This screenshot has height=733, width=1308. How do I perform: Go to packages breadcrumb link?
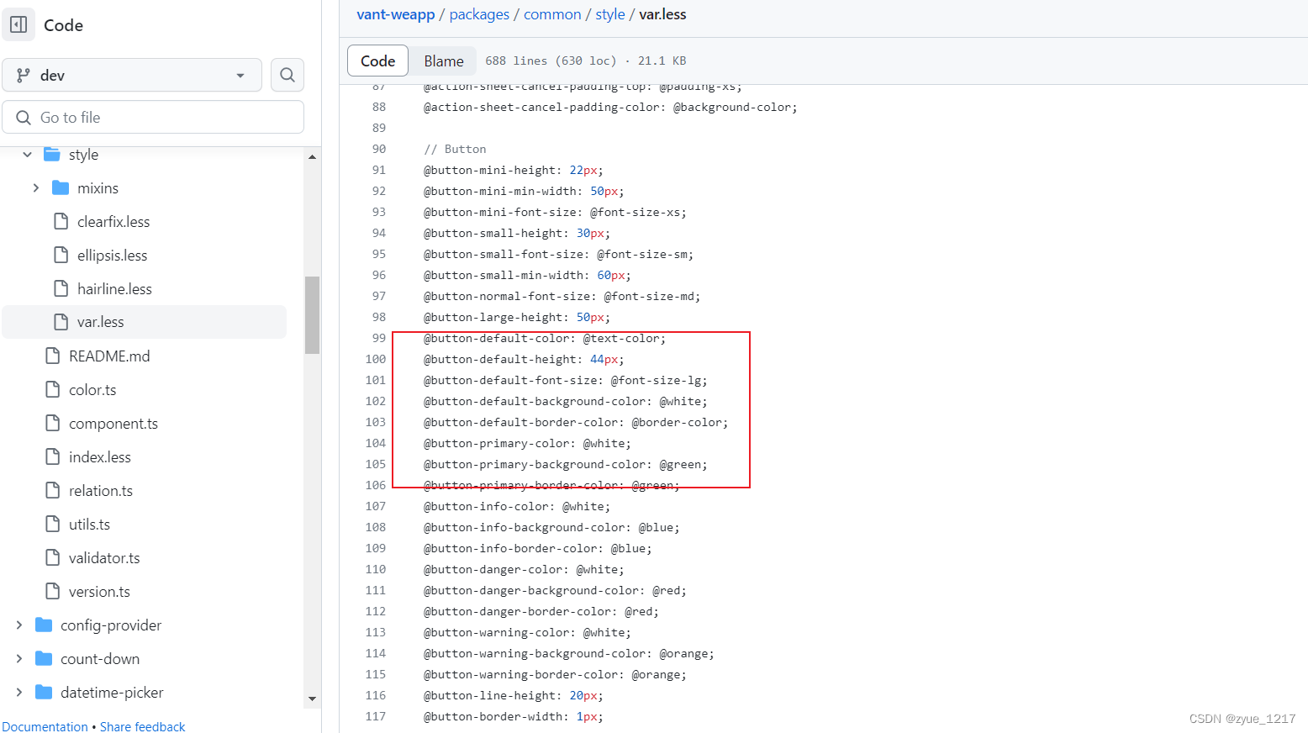tap(479, 14)
